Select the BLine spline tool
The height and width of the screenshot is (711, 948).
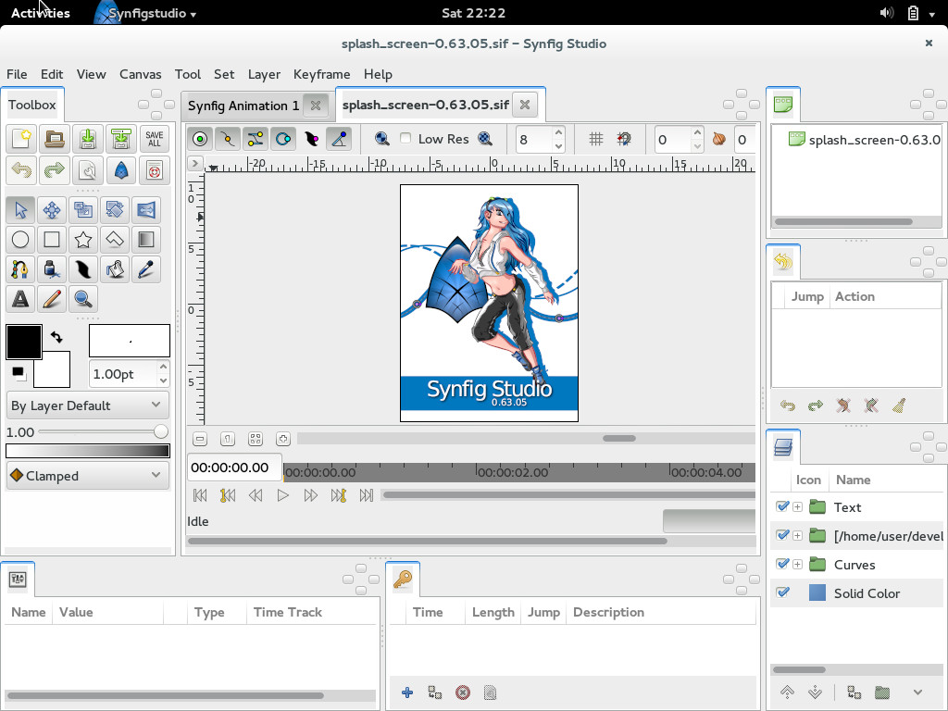20,269
